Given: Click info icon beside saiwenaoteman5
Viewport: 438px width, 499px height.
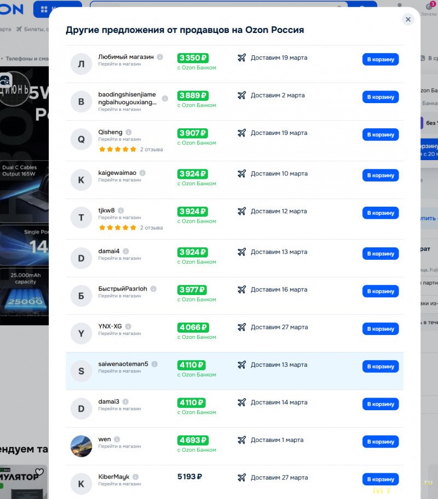Looking at the screenshot, I should [x=154, y=364].
